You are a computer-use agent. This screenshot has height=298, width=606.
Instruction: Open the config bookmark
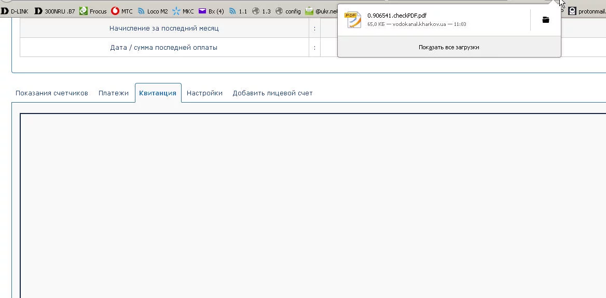point(288,11)
